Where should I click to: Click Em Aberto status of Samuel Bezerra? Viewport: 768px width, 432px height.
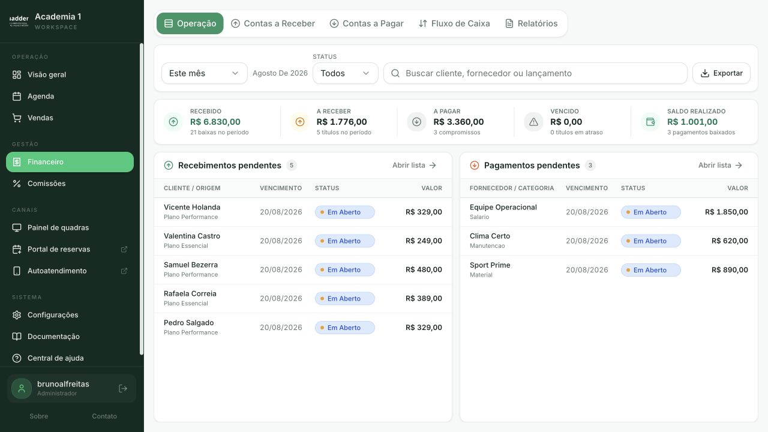click(x=345, y=269)
